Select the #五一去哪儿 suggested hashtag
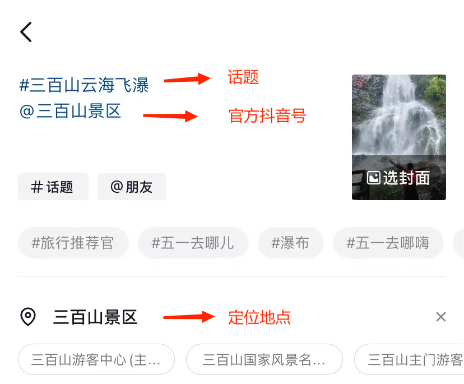464x384 pixels. click(193, 243)
